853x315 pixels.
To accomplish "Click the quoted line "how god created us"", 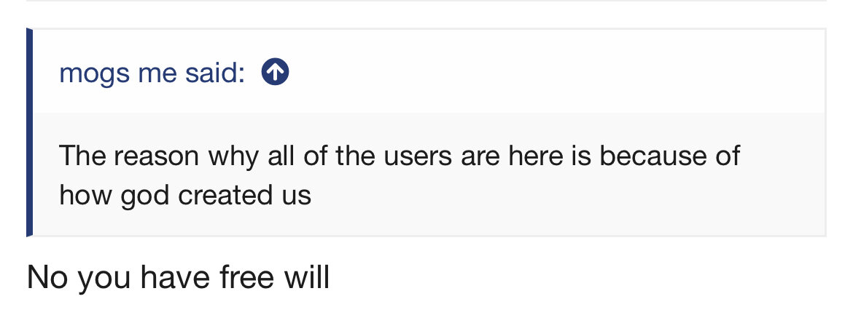I will coord(185,195).
